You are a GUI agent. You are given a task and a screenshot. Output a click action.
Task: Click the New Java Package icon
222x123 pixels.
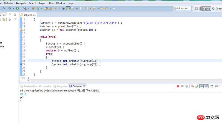[33, 8]
